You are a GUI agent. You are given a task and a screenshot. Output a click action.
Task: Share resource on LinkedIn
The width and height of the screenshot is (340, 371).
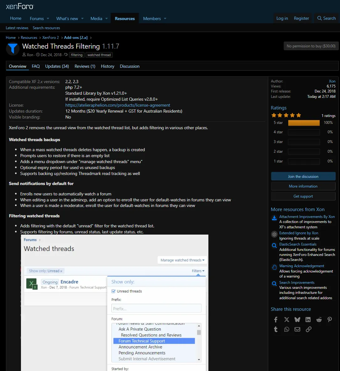coord(308,320)
